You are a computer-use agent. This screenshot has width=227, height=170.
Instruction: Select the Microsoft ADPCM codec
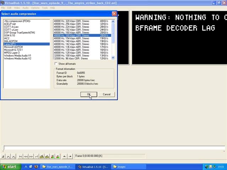pos(27,47)
